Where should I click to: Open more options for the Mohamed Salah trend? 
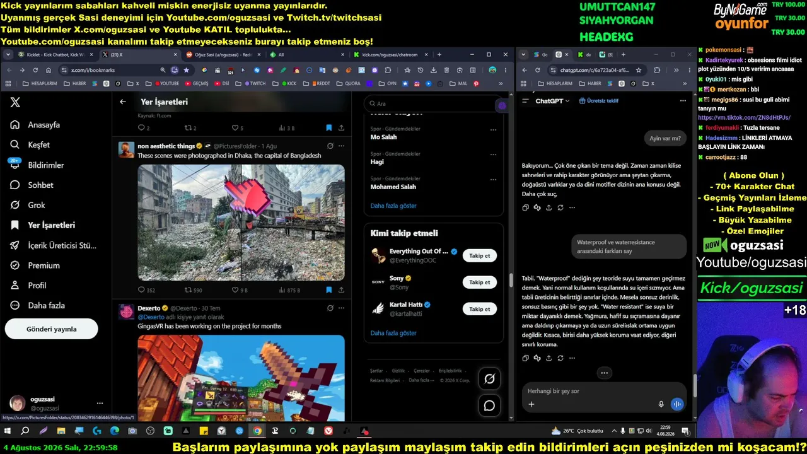493,180
